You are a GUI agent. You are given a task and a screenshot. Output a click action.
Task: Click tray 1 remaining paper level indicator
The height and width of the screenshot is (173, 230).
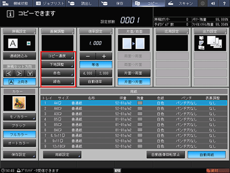[x=140, y=103]
